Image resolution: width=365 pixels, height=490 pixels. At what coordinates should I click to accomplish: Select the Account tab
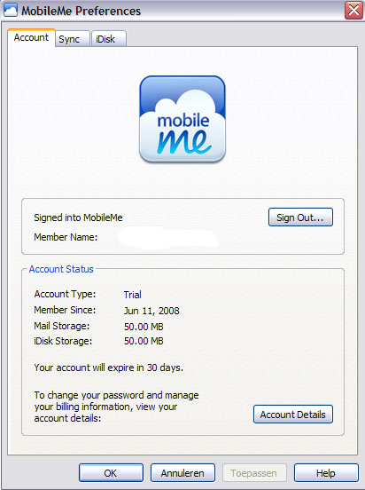point(32,38)
